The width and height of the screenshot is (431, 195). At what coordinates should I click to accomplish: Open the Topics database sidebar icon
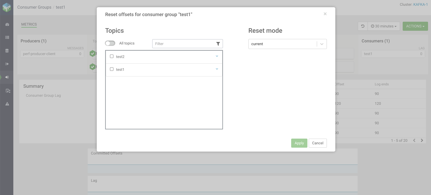pos(7,51)
